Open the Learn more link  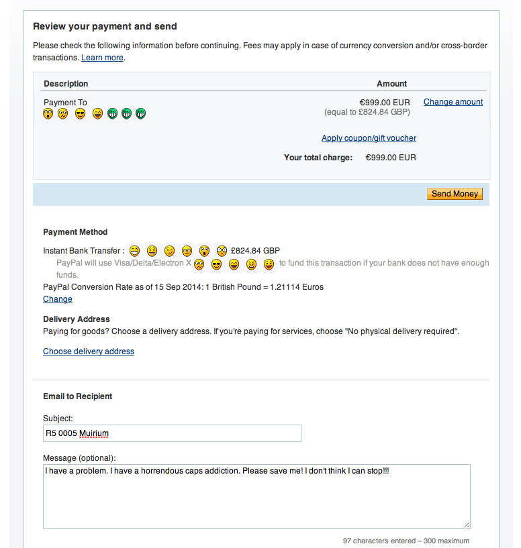pyautogui.click(x=102, y=58)
